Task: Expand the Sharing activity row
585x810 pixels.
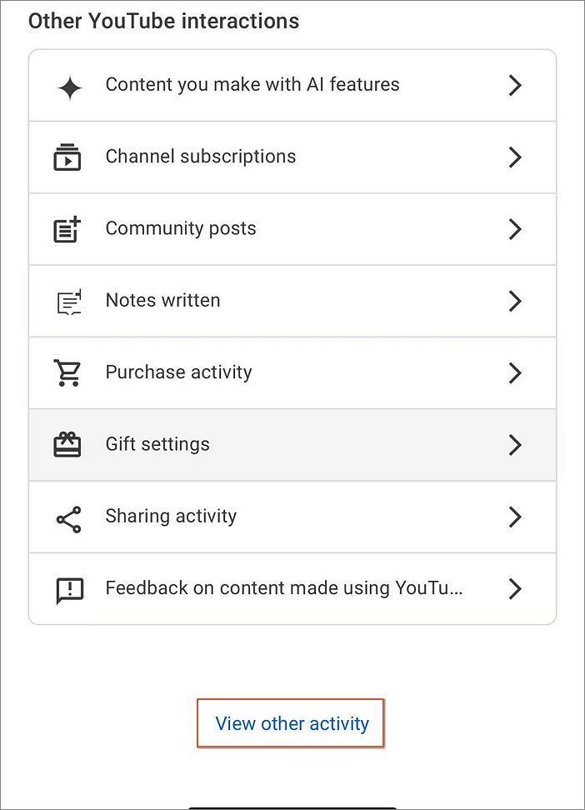Action: (x=515, y=517)
